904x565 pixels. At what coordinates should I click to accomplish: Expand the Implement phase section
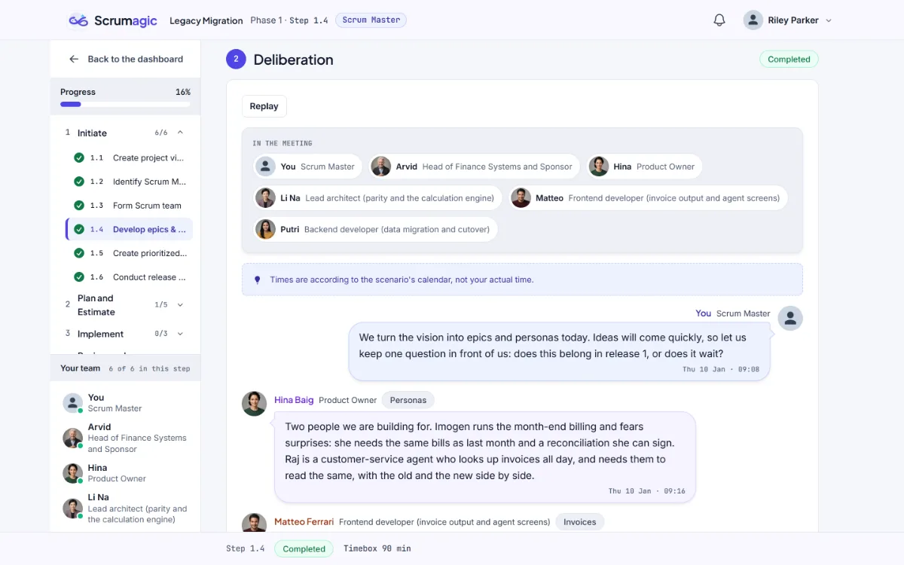coord(180,334)
